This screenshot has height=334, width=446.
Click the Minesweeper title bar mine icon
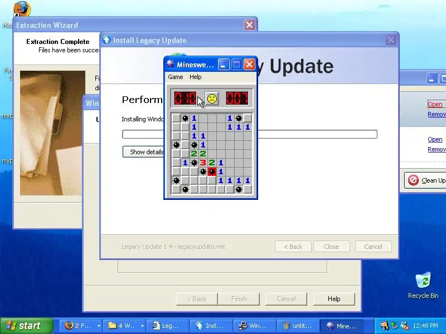coord(171,64)
